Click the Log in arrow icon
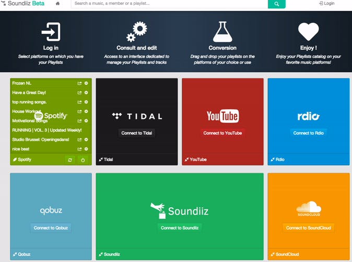The image size is (352, 262). pyautogui.click(x=51, y=32)
